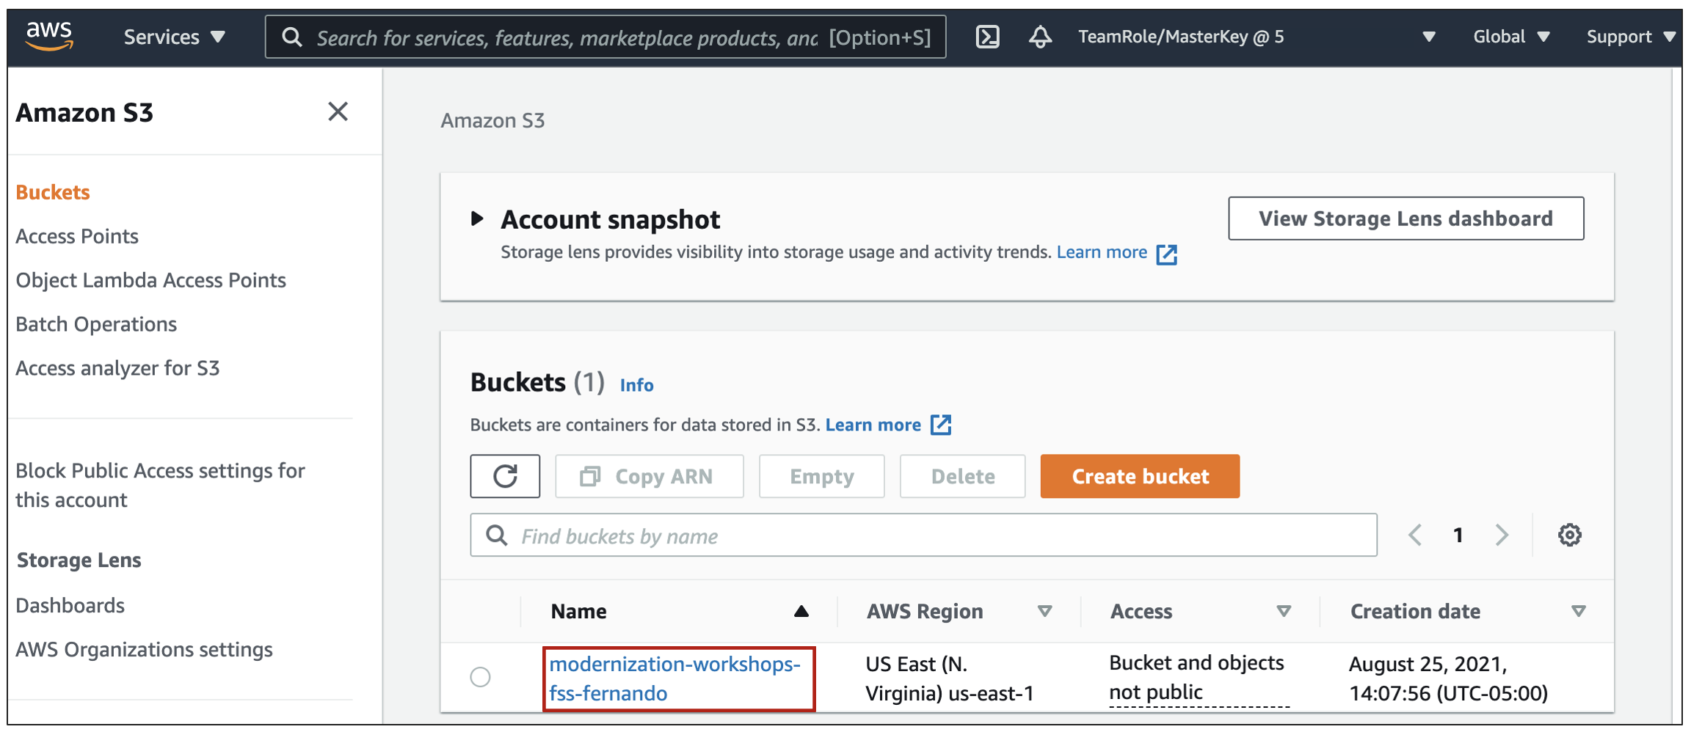Click the 'August 25, 2021' creation date cell
This screenshot has width=1691, height=732.
(1448, 678)
